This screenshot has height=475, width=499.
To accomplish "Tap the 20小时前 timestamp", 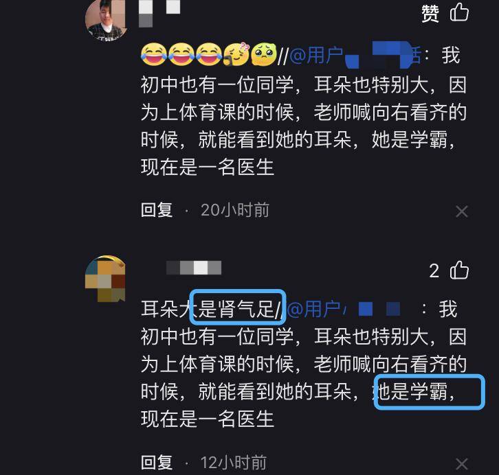I will (235, 210).
